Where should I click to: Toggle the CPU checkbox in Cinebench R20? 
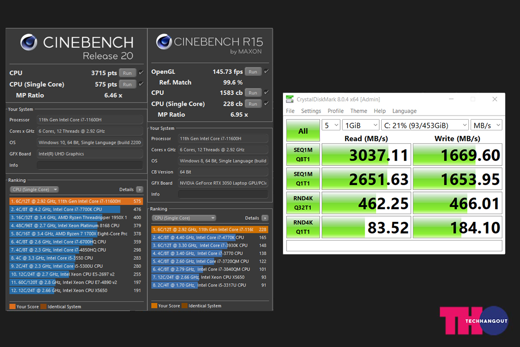coord(141,73)
